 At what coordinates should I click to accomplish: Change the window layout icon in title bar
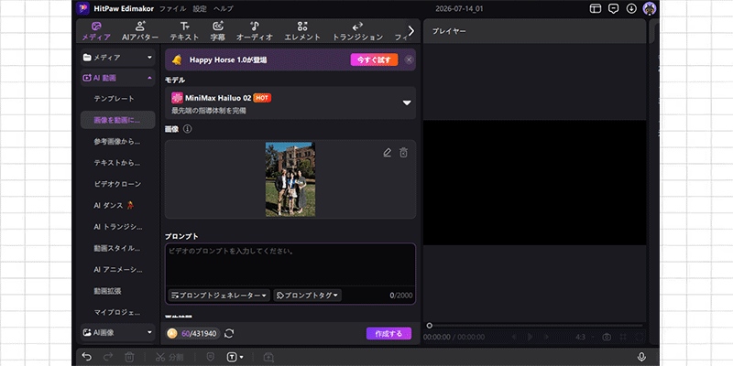[x=595, y=8]
